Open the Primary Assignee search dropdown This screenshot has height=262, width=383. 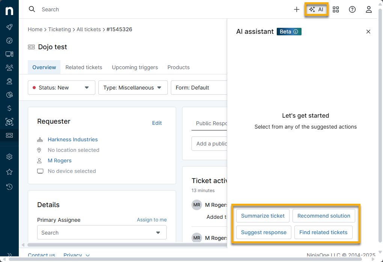click(102, 232)
